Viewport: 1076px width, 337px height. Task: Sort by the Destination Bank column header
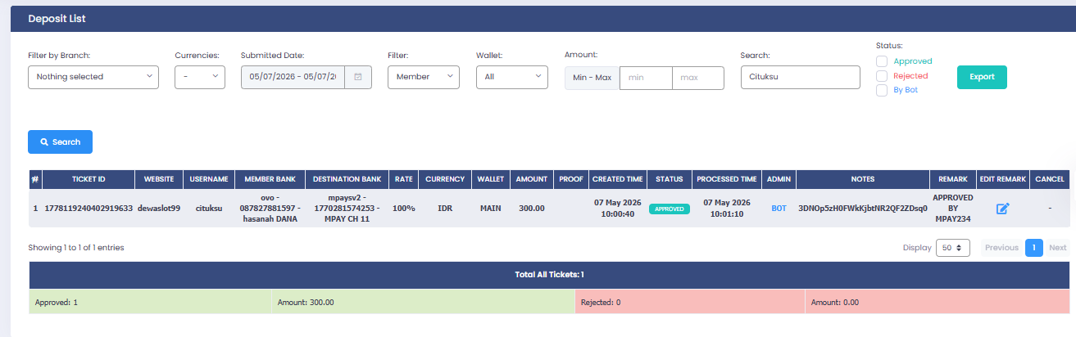(347, 179)
